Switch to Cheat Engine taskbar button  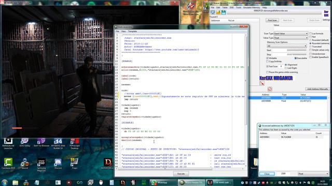pos(191,182)
